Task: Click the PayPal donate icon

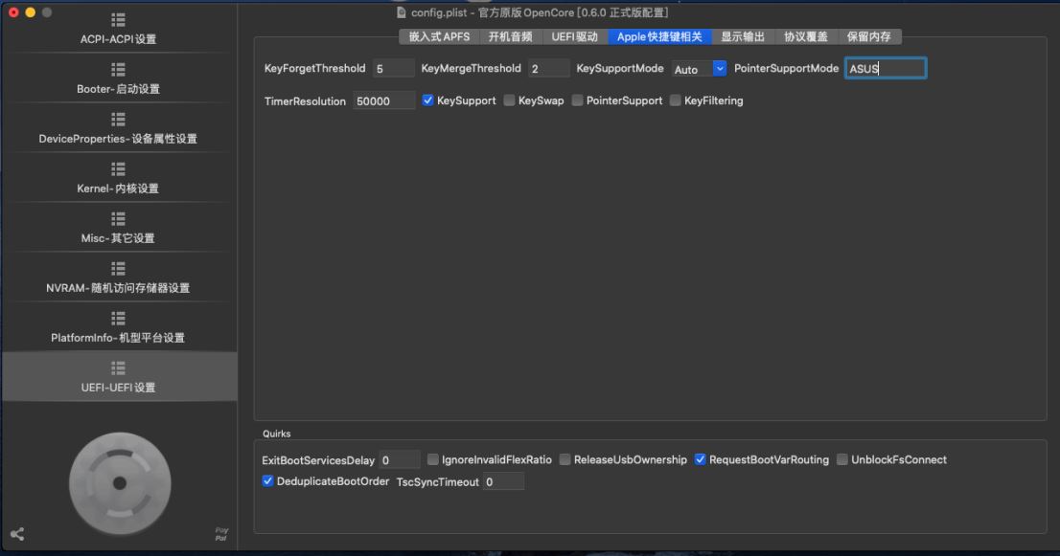Action: (221, 534)
